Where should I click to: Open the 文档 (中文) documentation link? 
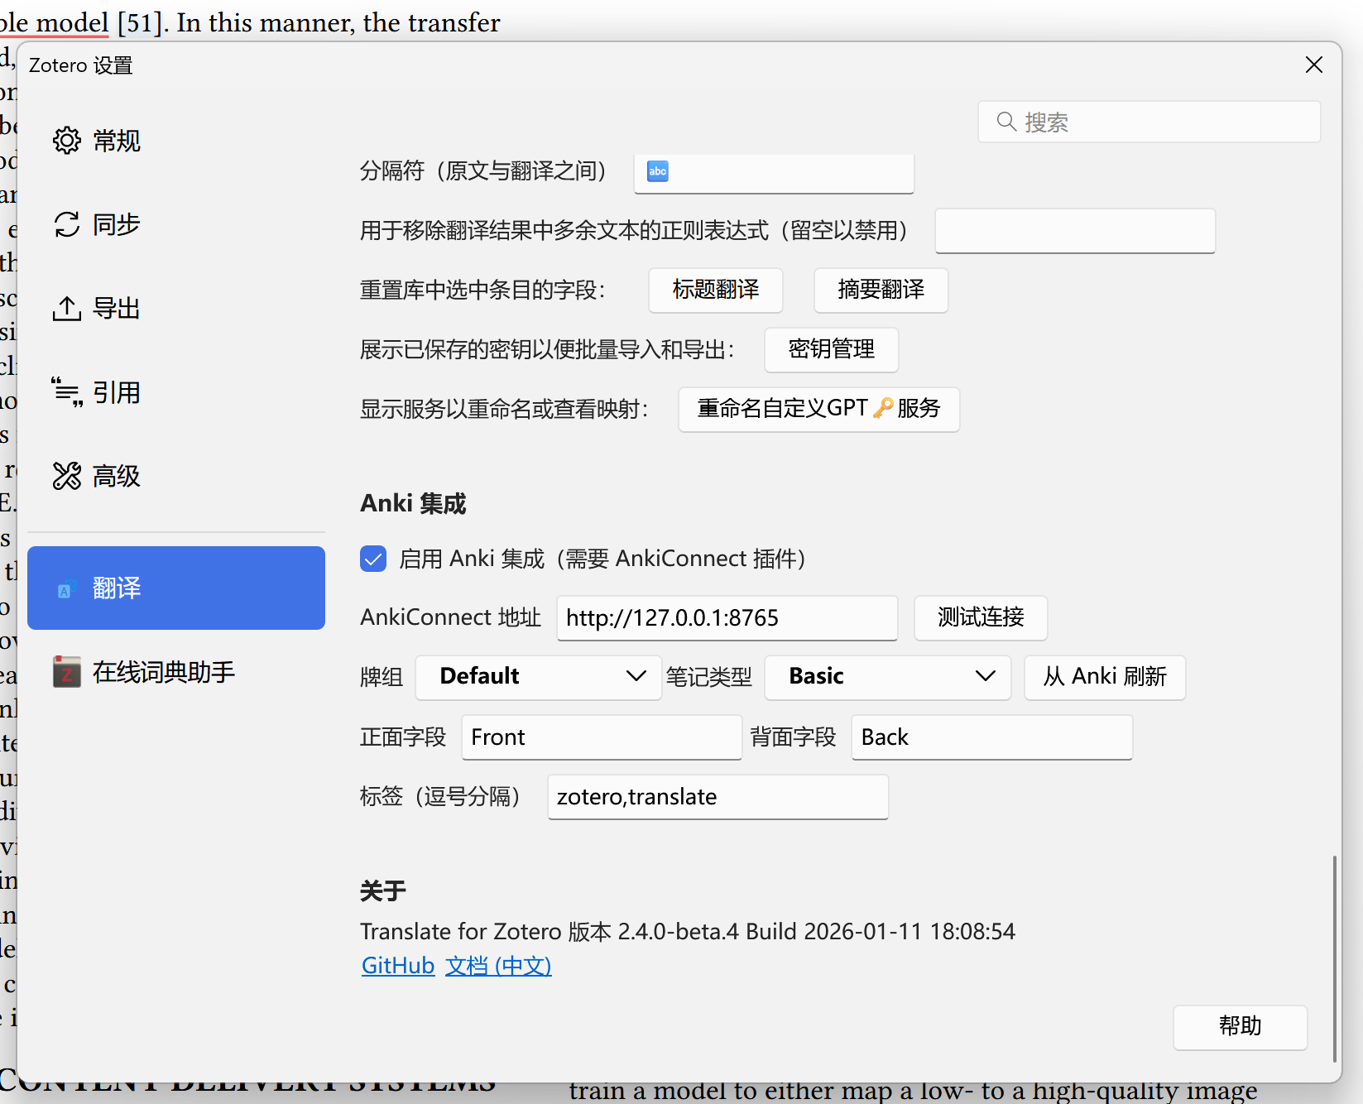[498, 966]
